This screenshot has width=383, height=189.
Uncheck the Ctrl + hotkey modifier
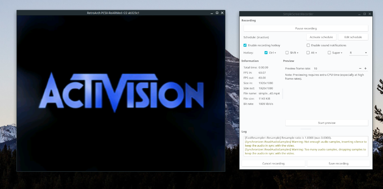pyautogui.click(x=266, y=53)
